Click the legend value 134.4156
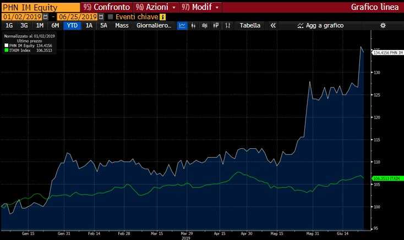Image resolution: width=404 pixels, height=240 pixels. coord(44,46)
